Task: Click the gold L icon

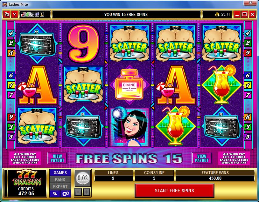Action: (42, 15)
